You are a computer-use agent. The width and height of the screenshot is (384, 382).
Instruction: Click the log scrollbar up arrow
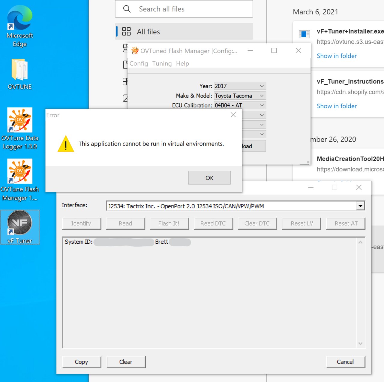tap(360, 242)
